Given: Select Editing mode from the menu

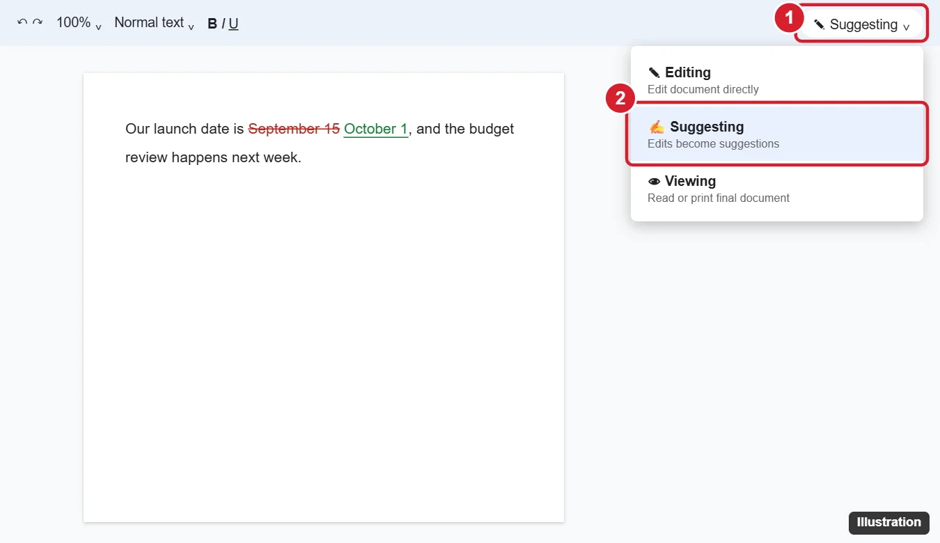Looking at the screenshot, I should tap(777, 80).
